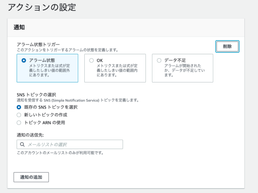The image size is (258, 193).
Task: Click the Simple Notification Service description text
Action: pos(78,100)
